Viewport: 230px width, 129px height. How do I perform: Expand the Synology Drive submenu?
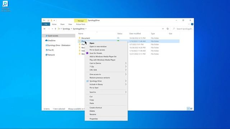click(x=126, y=81)
